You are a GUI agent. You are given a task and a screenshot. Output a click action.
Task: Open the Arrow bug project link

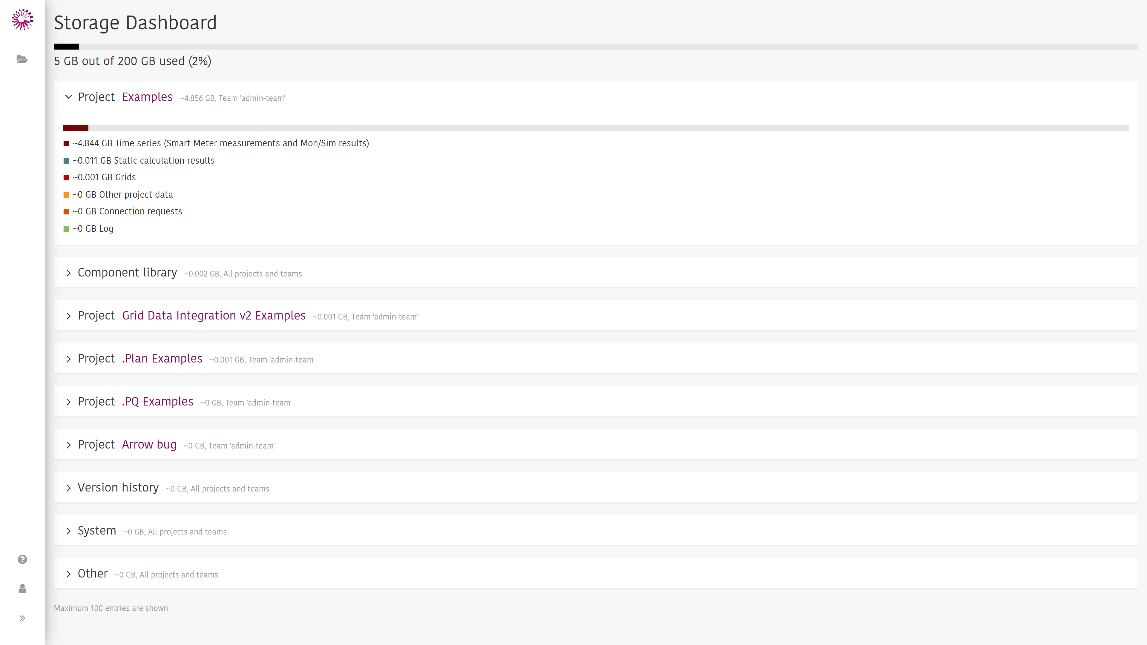pyautogui.click(x=149, y=445)
